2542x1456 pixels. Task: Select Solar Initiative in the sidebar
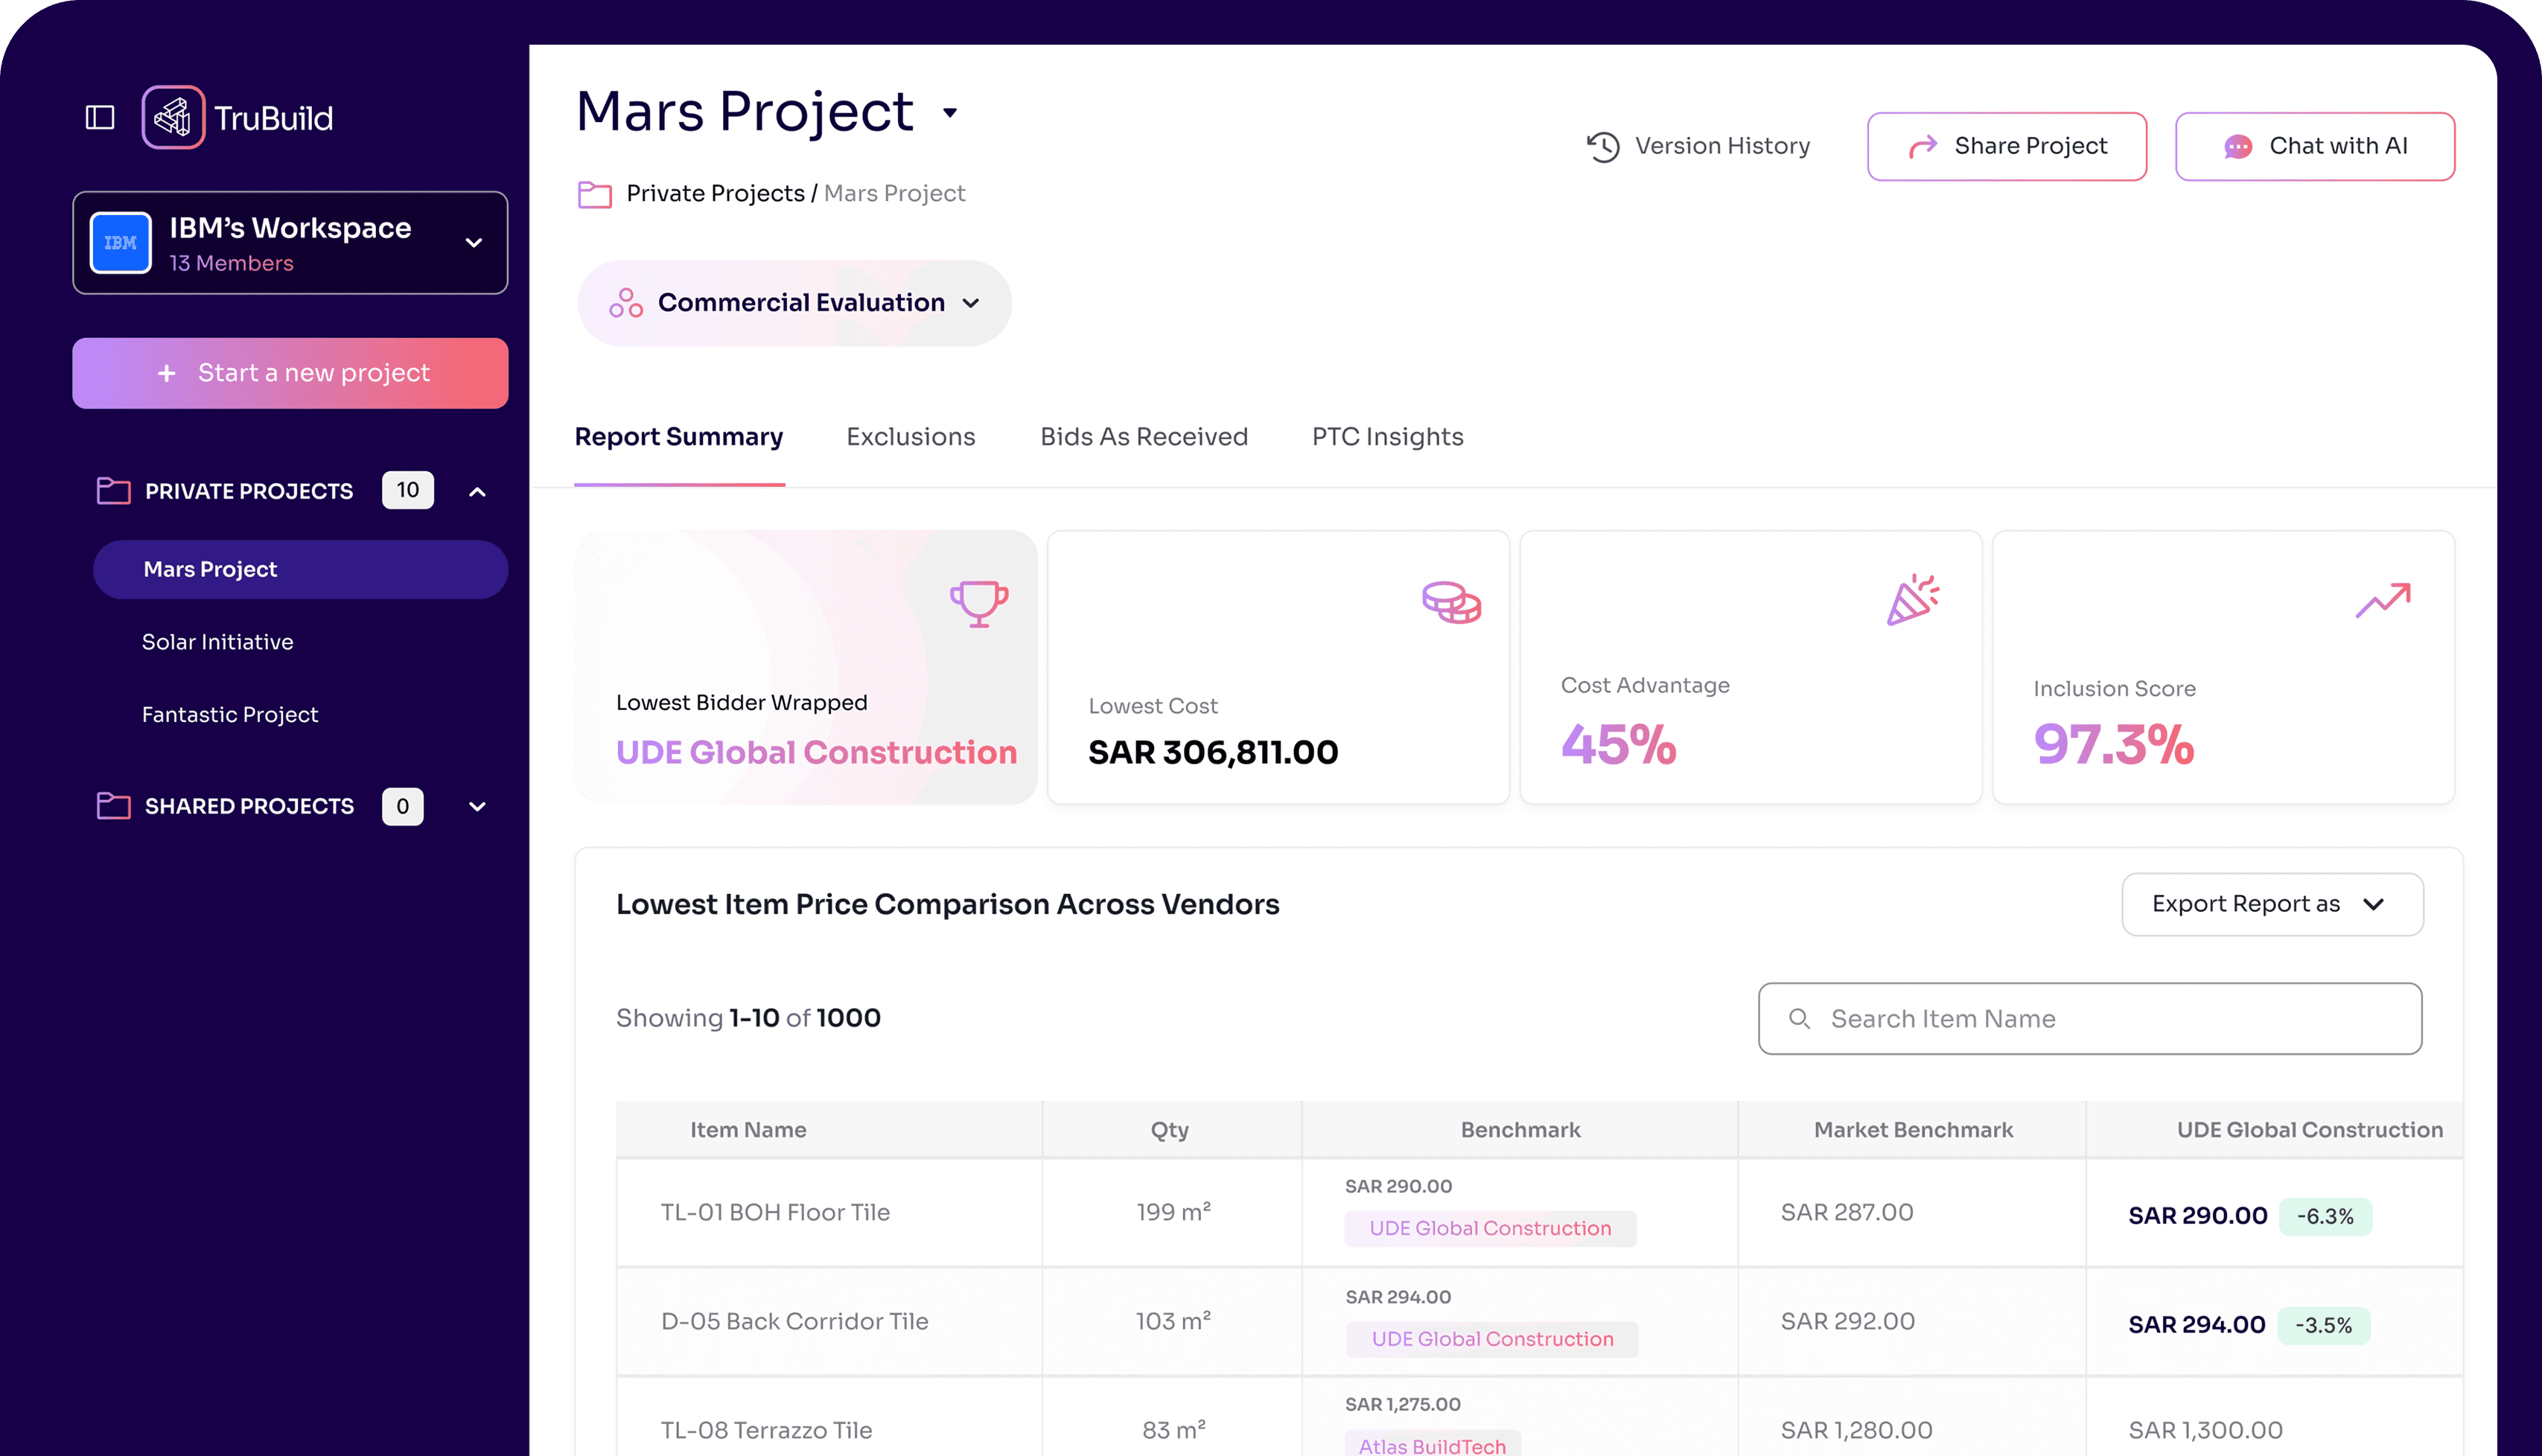coord(217,642)
